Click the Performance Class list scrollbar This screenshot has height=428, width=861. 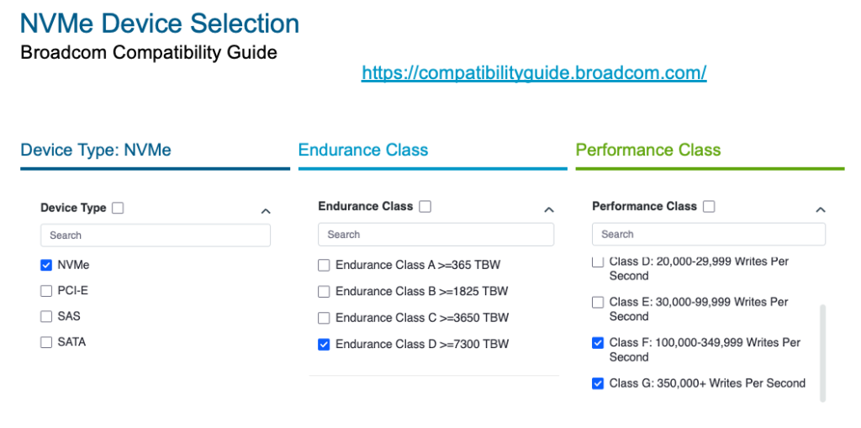822,353
